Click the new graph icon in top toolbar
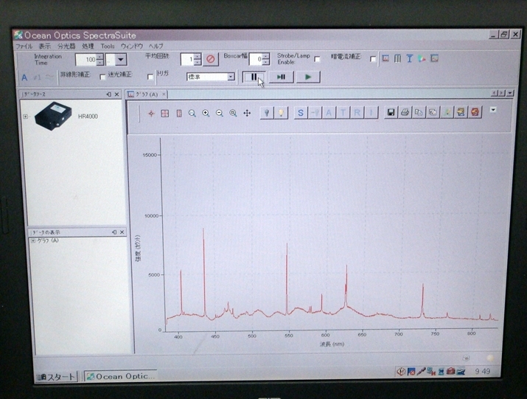527x399 pixels. pos(385,59)
